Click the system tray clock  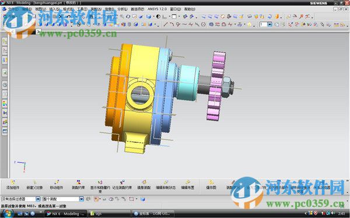[341, 214]
